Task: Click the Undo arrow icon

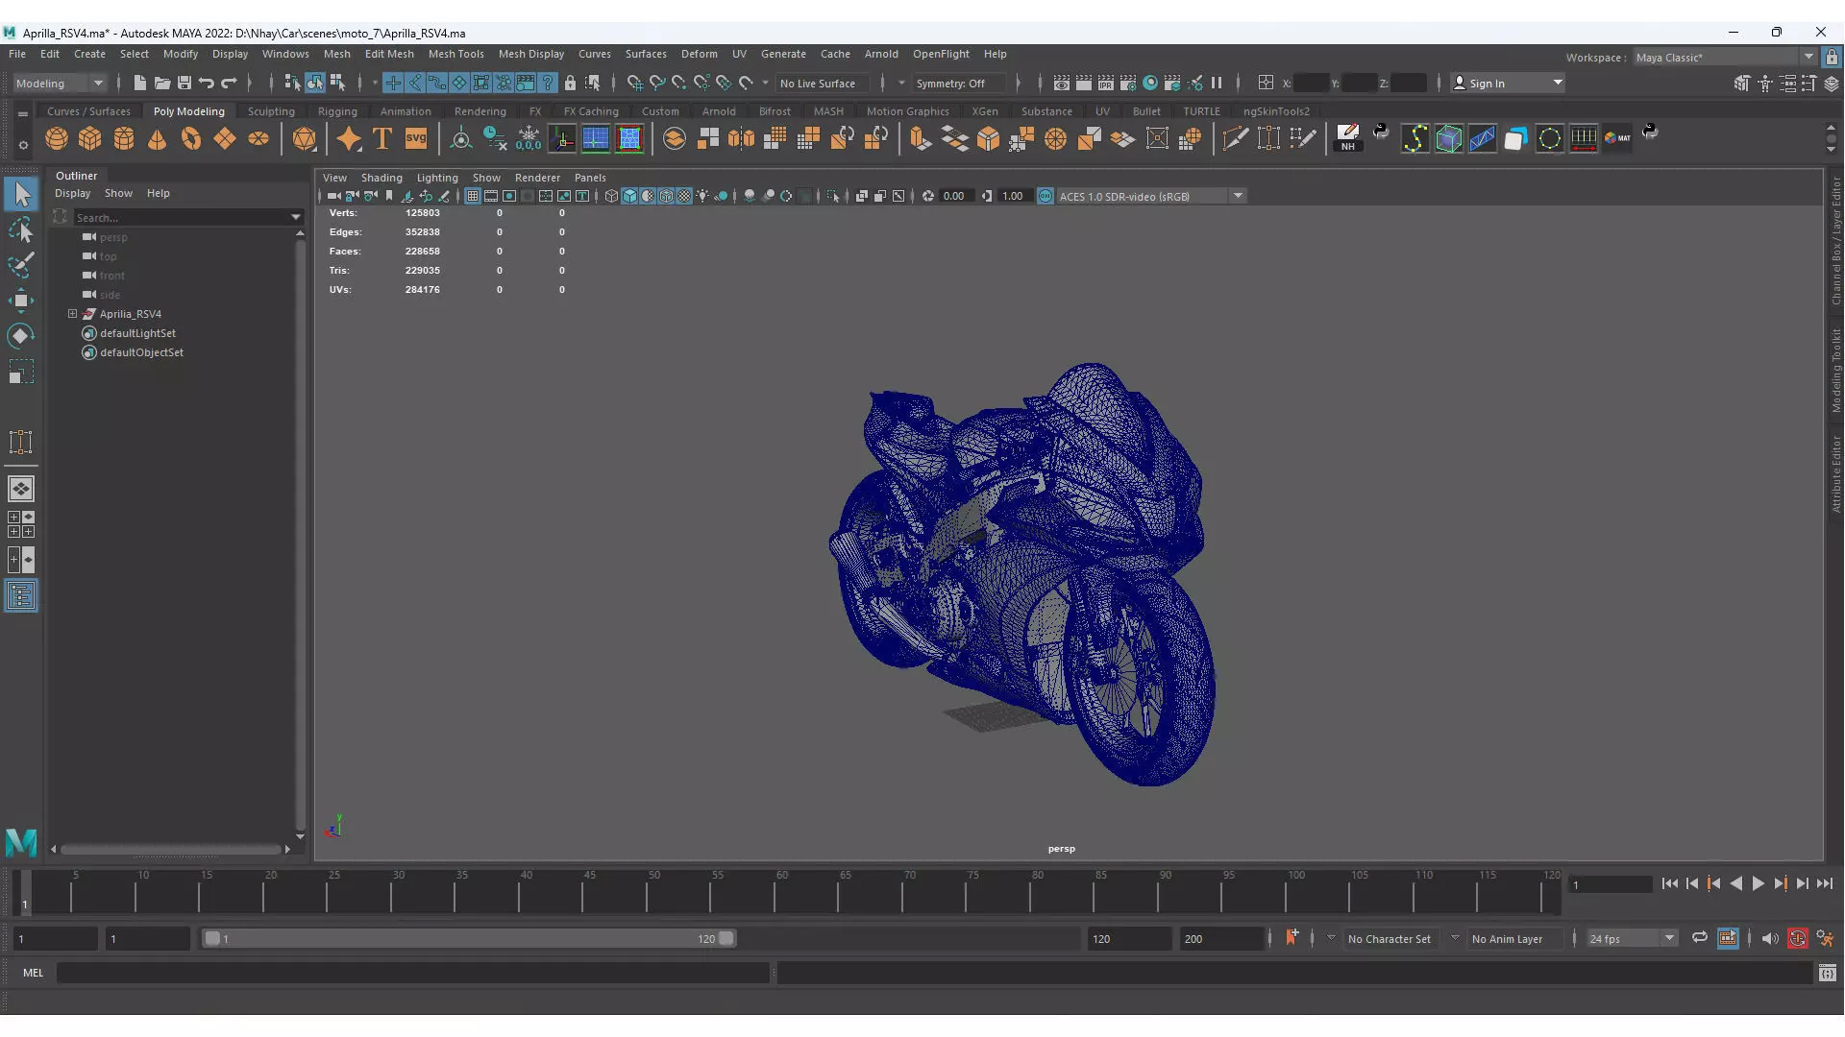Action: (207, 84)
